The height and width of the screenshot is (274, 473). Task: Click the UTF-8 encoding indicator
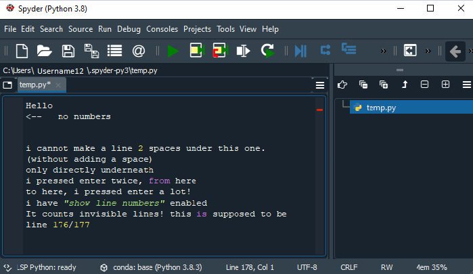pos(307,267)
